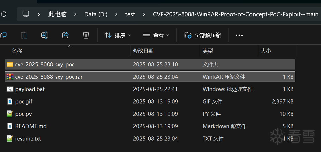
Task: Click the PY 文件 type cell
Action: [x=212, y=114]
